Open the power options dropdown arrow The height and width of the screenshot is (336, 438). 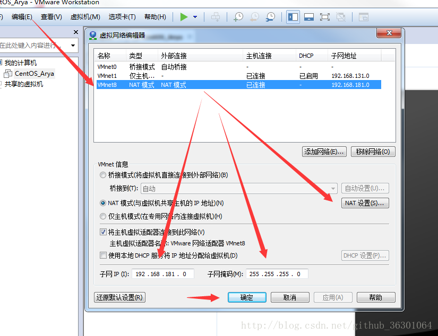(195, 17)
